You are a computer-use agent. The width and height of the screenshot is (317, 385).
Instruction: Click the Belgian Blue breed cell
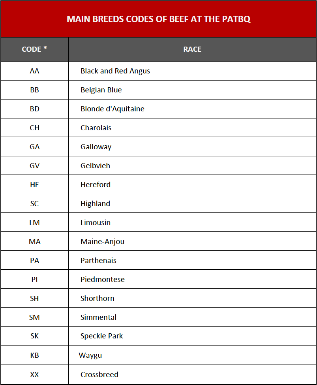[x=192, y=90]
